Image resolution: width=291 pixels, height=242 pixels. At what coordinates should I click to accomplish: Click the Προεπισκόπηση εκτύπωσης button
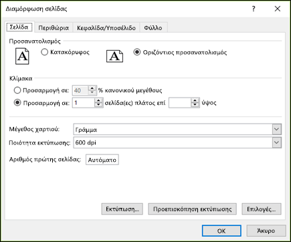(192, 209)
